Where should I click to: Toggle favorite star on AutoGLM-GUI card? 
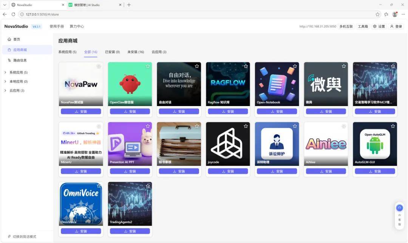click(393, 126)
